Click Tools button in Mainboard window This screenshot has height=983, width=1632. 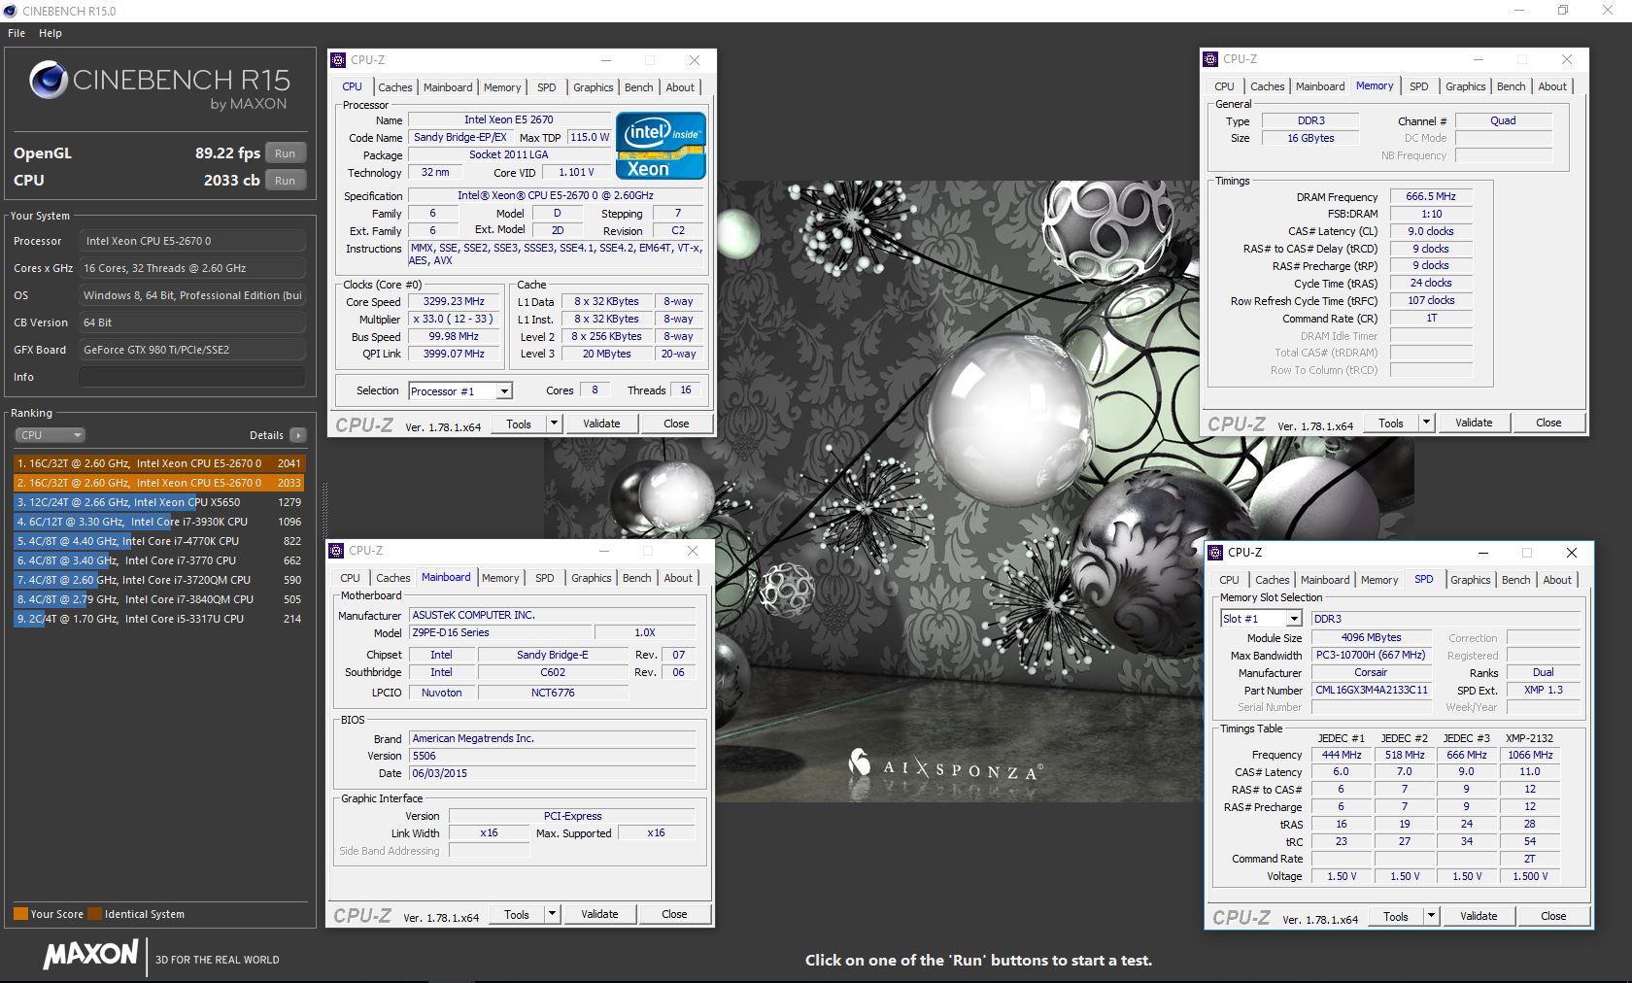(517, 914)
